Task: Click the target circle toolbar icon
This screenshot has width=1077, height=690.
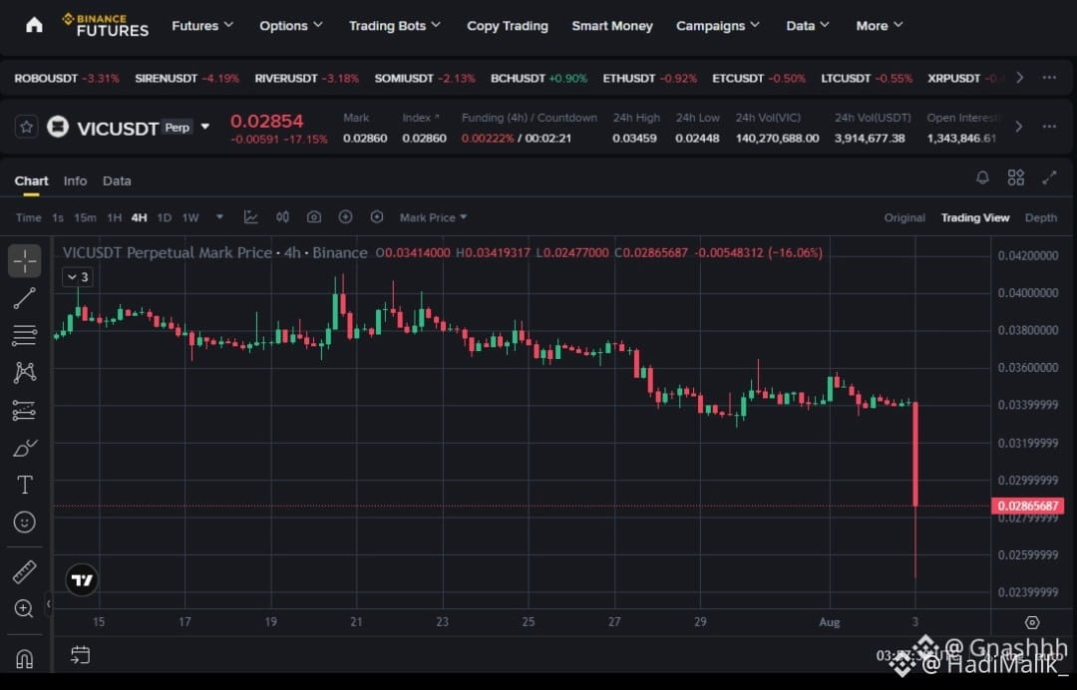Action: [376, 217]
